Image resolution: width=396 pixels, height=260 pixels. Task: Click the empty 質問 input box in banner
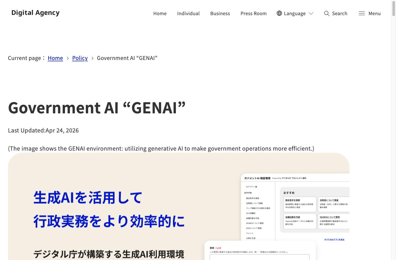[x=259, y=257]
